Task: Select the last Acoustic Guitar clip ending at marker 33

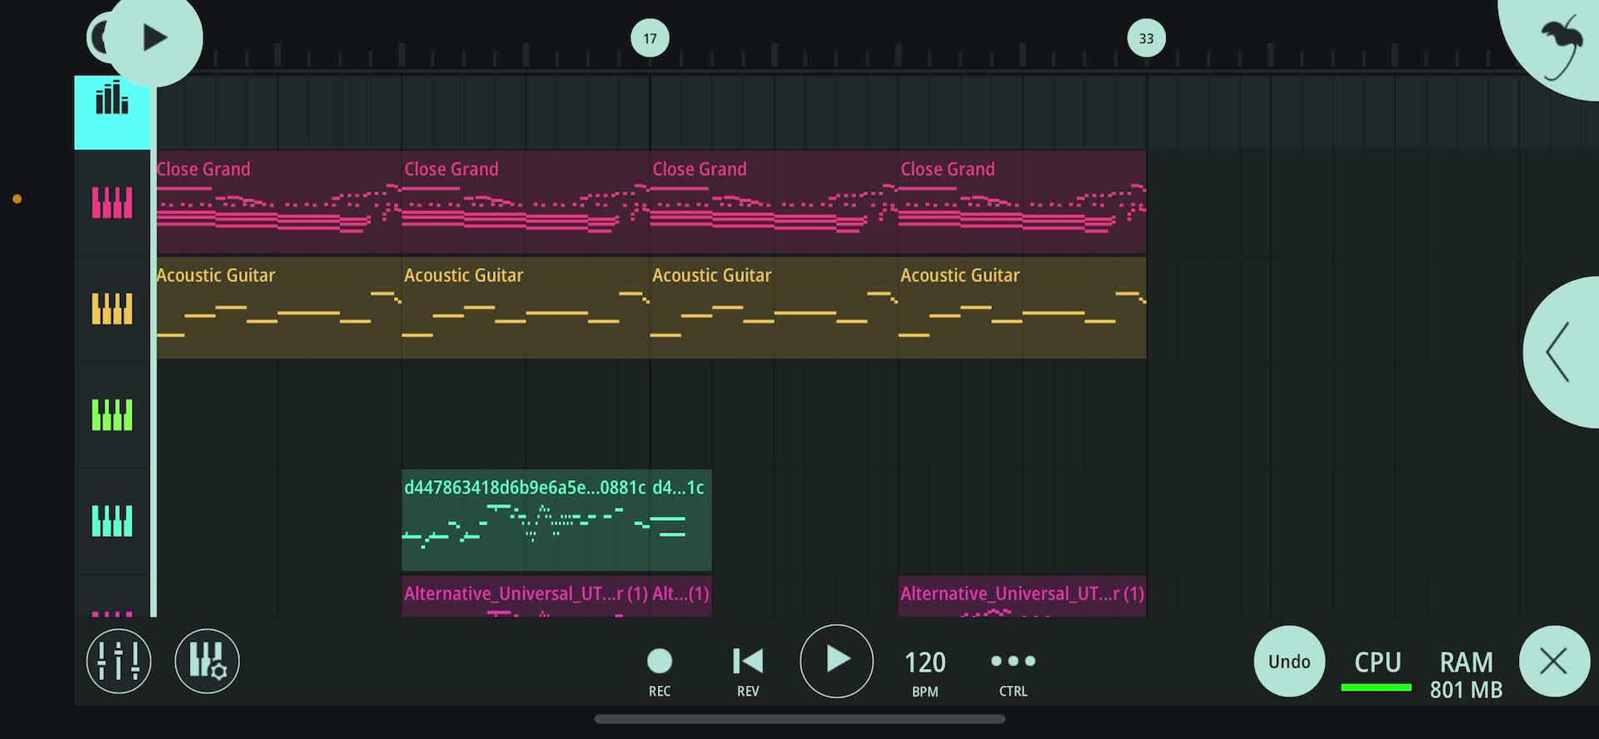Action: (x=1022, y=308)
